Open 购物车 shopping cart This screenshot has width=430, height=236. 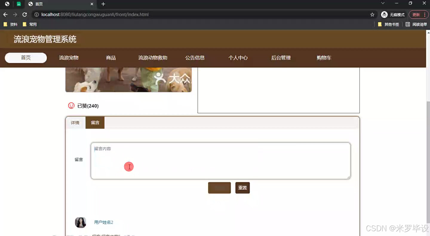pos(324,58)
